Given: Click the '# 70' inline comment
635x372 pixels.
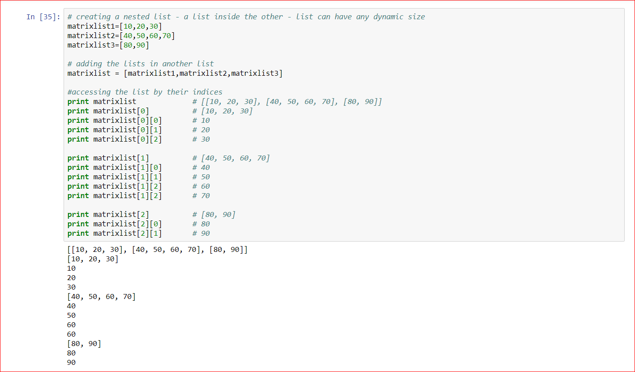Looking at the screenshot, I should [x=201, y=196].
